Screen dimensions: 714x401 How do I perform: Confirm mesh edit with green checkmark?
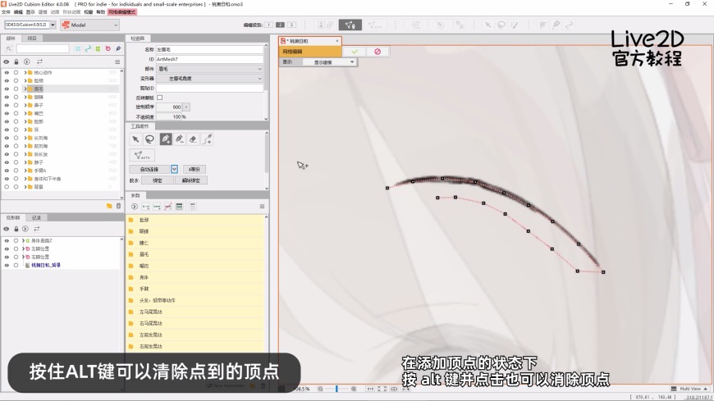[x=355, y=52]
